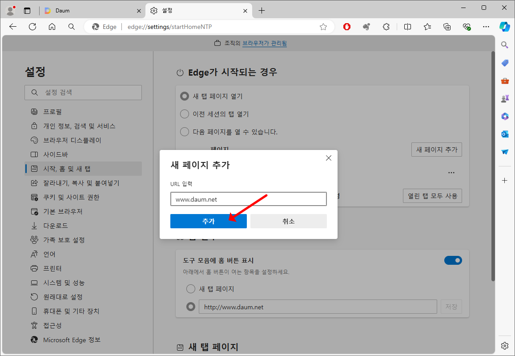The image size is (515, 356).
Task: Open 프로필 settings section
Action: [x=83, y=112]
